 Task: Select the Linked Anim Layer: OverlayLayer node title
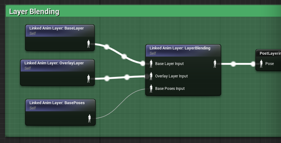click(x=54, y=63)
